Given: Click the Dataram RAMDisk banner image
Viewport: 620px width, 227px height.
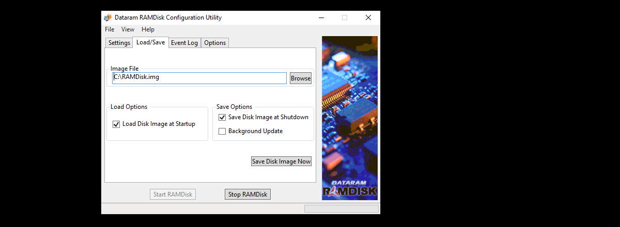Looking at the screenshot, I should coord(350,118).
